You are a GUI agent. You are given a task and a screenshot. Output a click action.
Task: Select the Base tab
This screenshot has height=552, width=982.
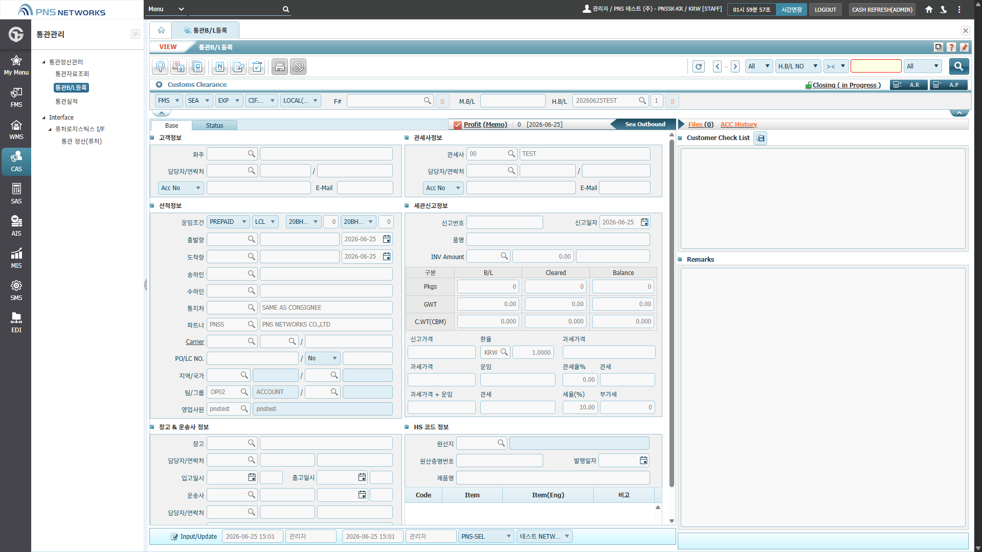coord(172,126)
